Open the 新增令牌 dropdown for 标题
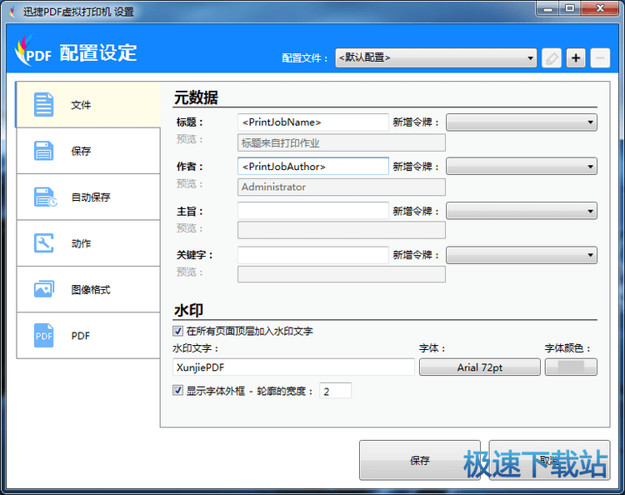Viewport: 625px width, 495px height. (x=522, y=122)
